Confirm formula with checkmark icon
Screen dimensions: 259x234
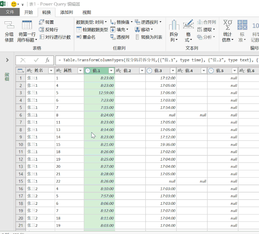pos(36,60)
